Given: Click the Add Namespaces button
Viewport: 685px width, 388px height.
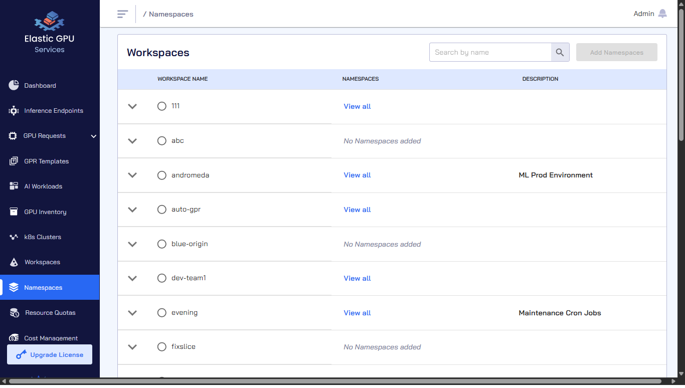Looking at the screenshot, I should pos(617,52).
